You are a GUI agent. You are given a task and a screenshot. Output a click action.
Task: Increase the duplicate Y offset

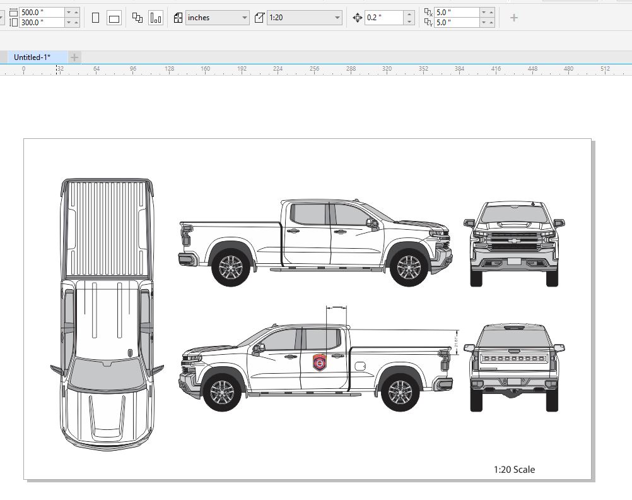491,23
